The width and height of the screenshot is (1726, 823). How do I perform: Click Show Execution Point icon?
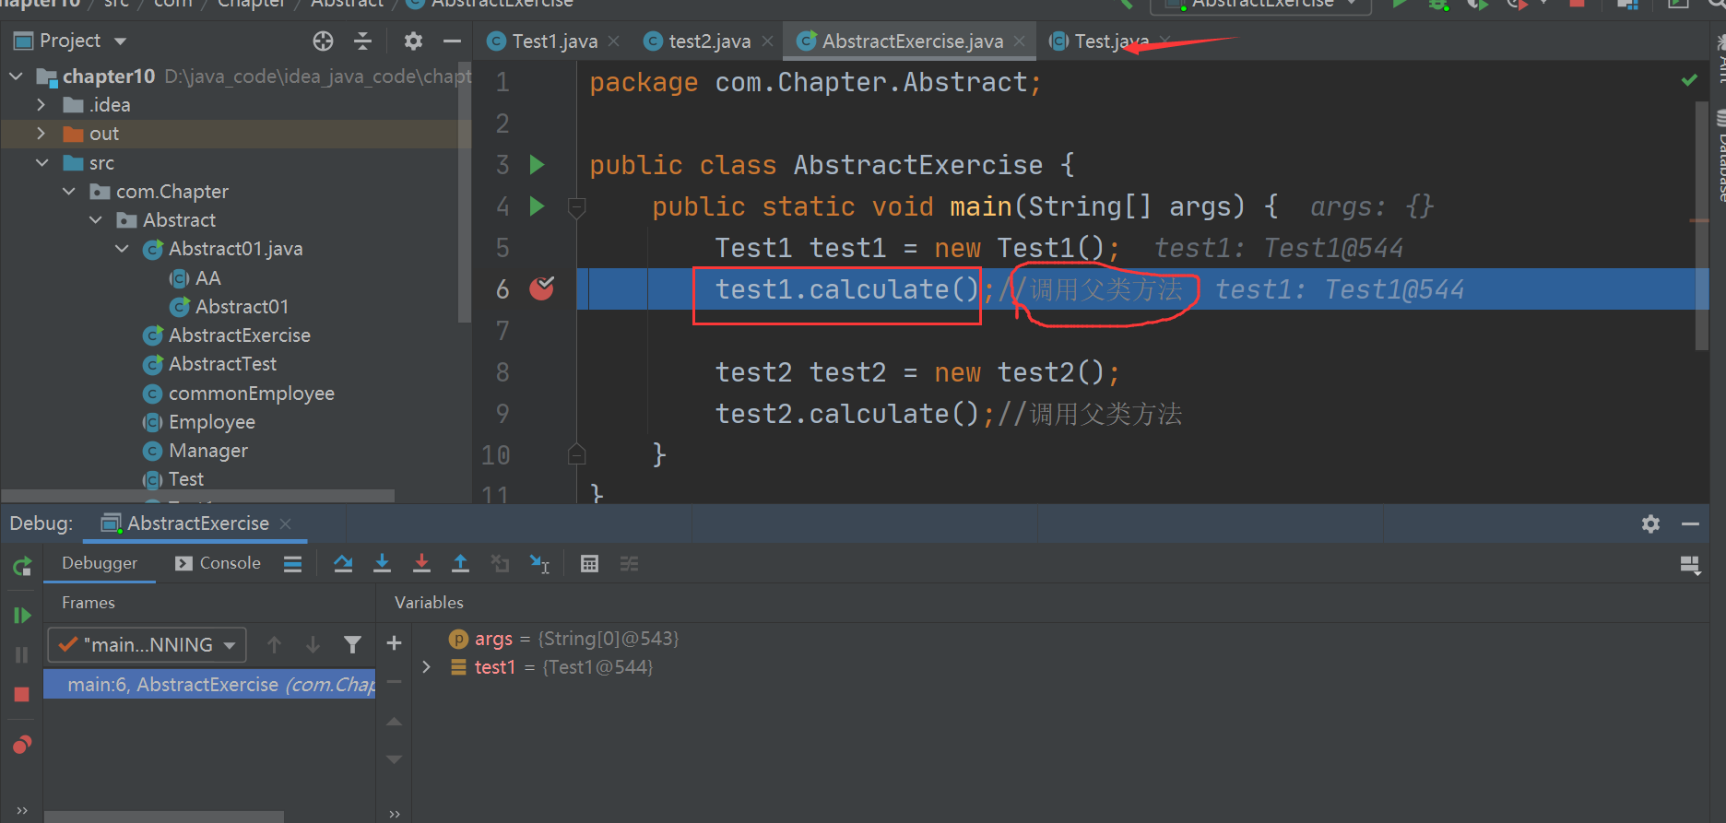(x=292, y=564)
